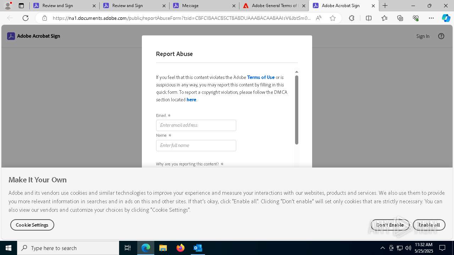Open browser Extensions puzzle icon
Image resolution: width=454 pixels, height=255 pixels.
[351, 18]
